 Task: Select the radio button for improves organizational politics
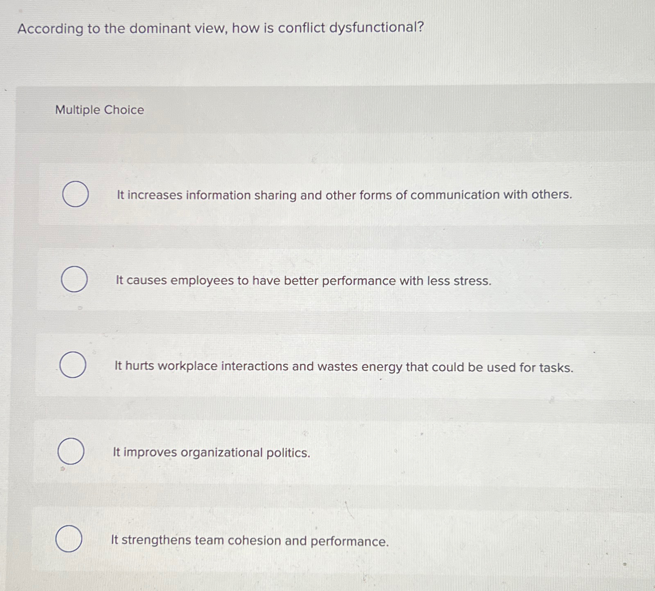(72, 452)
